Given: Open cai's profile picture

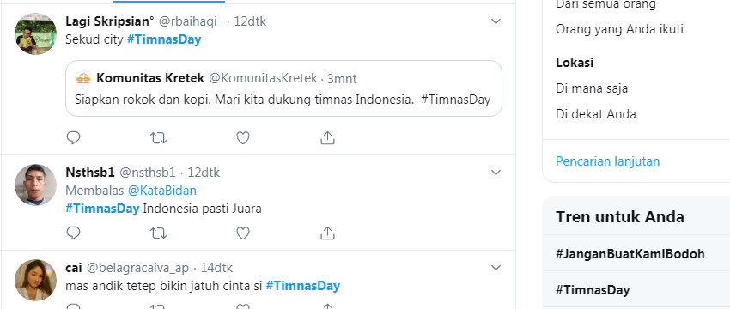Looking at the screenshot, I should (x=36, y=280).
